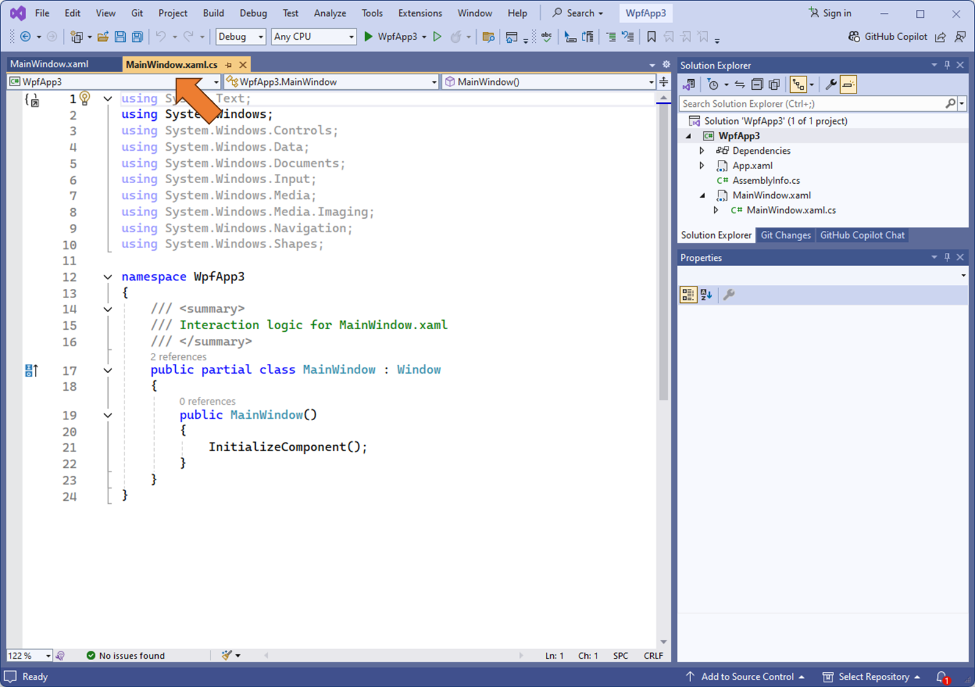This screenshot has width=975, height=687.
Task: Click the Sign in button
Action: [830, 13]
